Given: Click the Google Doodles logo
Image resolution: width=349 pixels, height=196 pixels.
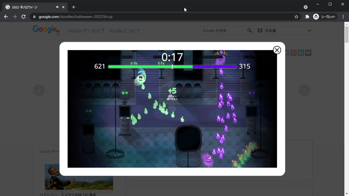Looking at the screenshot, I should (x=46, y=30).
